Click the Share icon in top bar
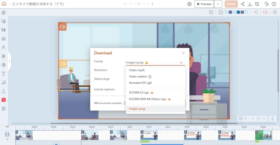Screen dimensions: 280x145 (x=243, y=4)
